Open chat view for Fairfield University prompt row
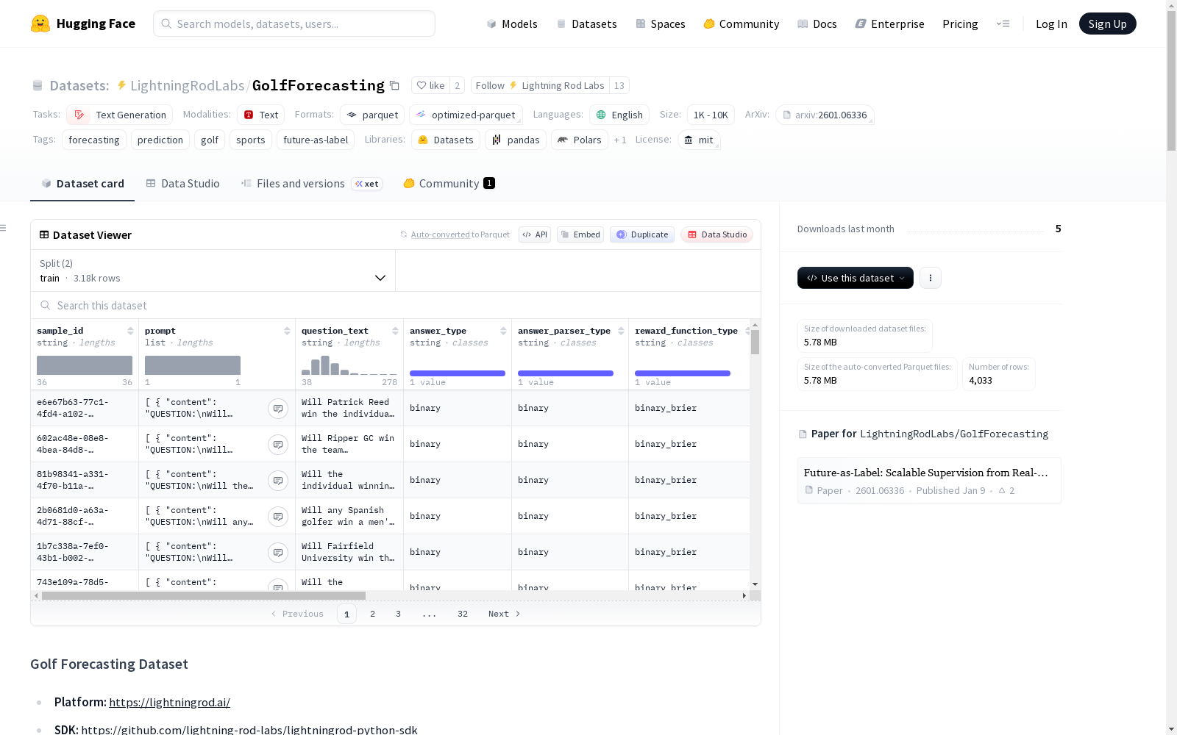Viewport: 1177px width, 735px height. pyautogui.click(x=278, y=553)
